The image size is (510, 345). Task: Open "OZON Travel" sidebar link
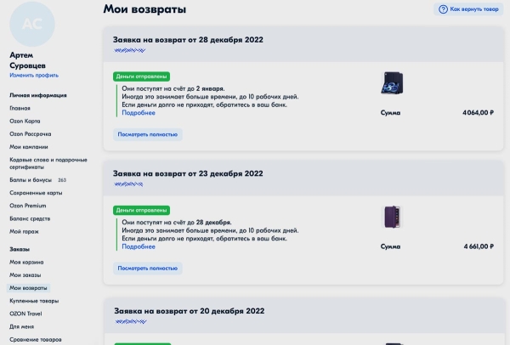tap(25, 314)
